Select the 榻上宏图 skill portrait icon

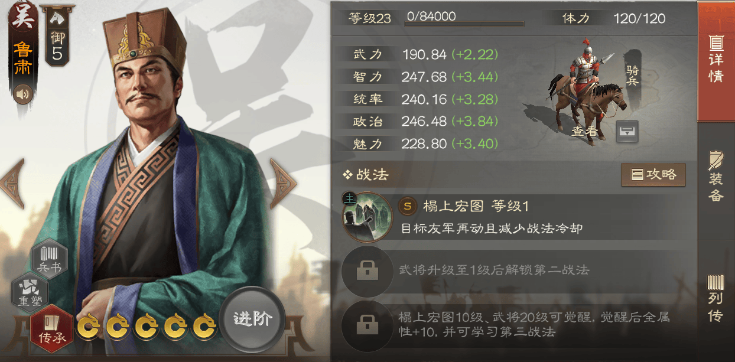point(367,217)
